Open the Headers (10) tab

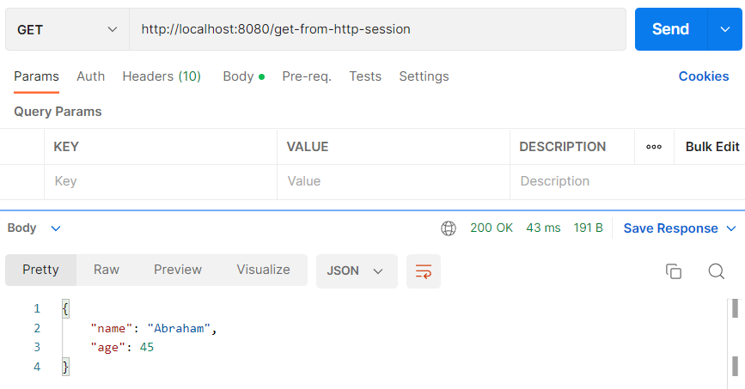(x=162, y=76)
